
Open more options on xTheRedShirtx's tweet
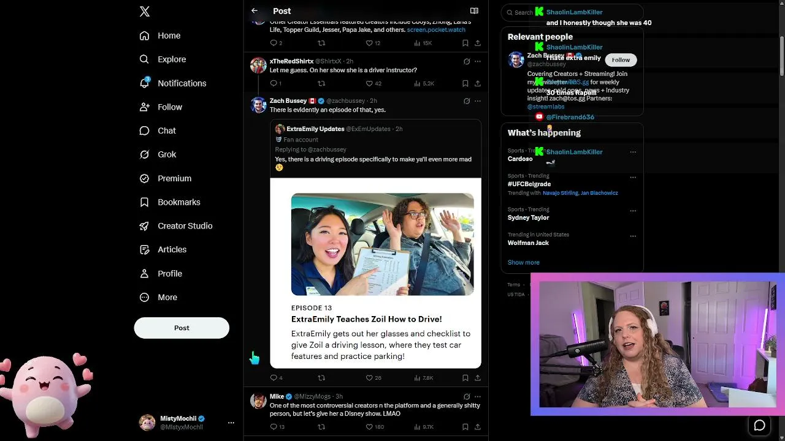coord(478,61)
